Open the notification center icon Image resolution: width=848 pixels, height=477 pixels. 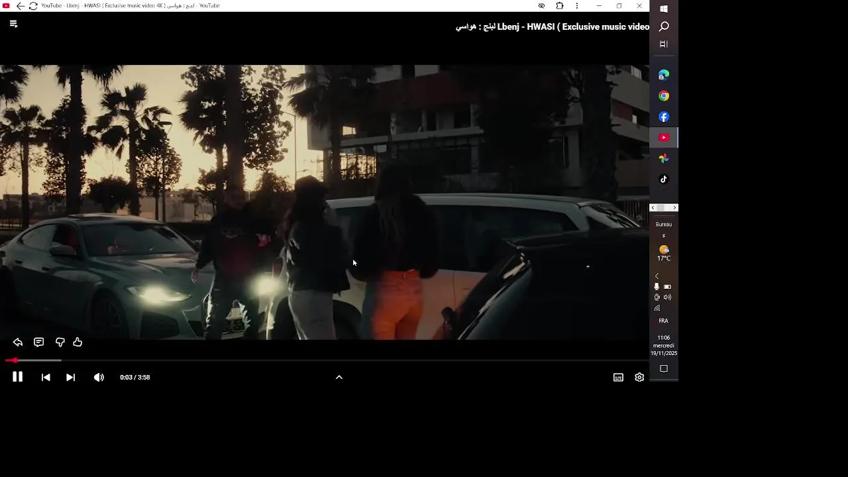[x=664, y=369]
